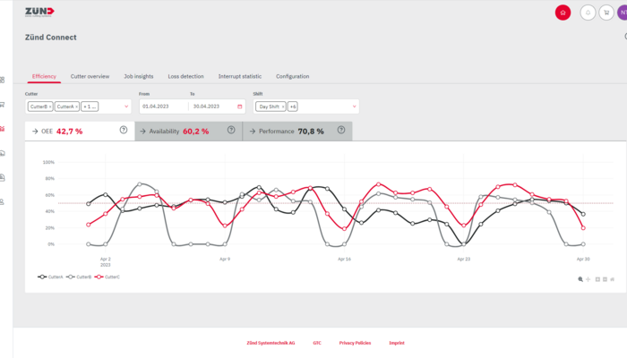Open the Privacy Policies footer link
The image size is (627, 358).
click(x=355, y=343)
